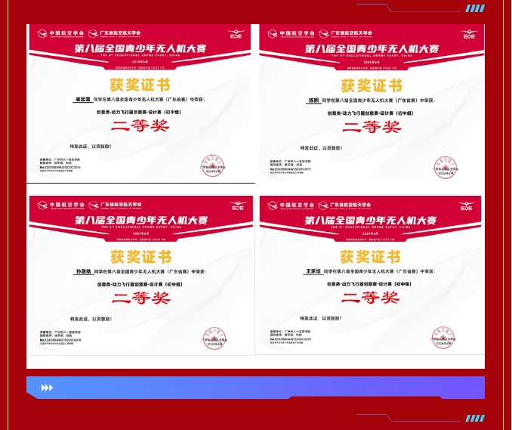Viewport: 512px width, 430px height.
Task: Click the blue-purple gradient banner bar
Action: coord(255,388)
